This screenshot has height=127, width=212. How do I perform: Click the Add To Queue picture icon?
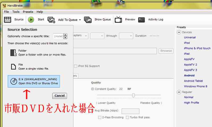click(51, 20)
